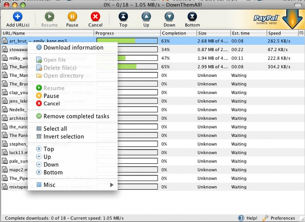
Task: Click the Help icon in status bar
Action: (241, 218)
